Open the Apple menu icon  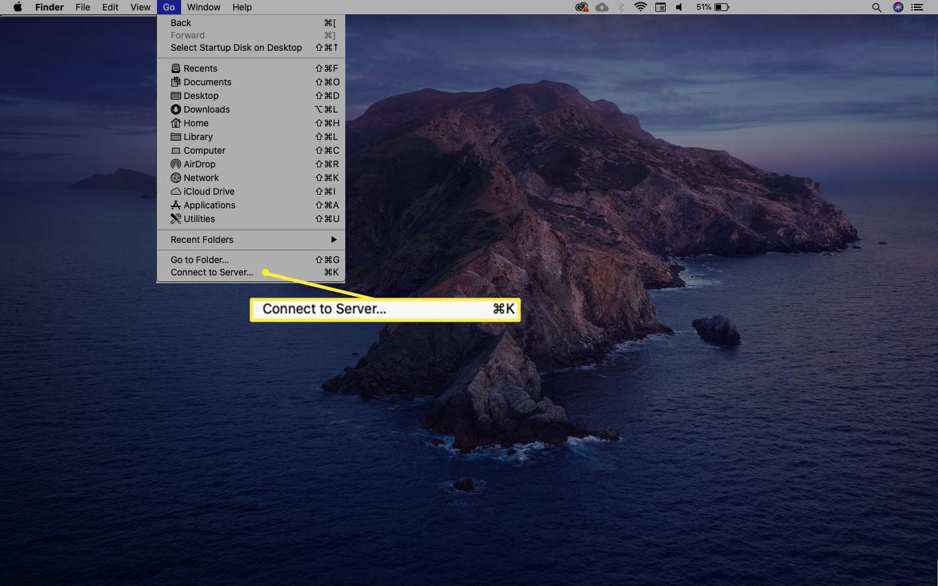pos(18,7)
